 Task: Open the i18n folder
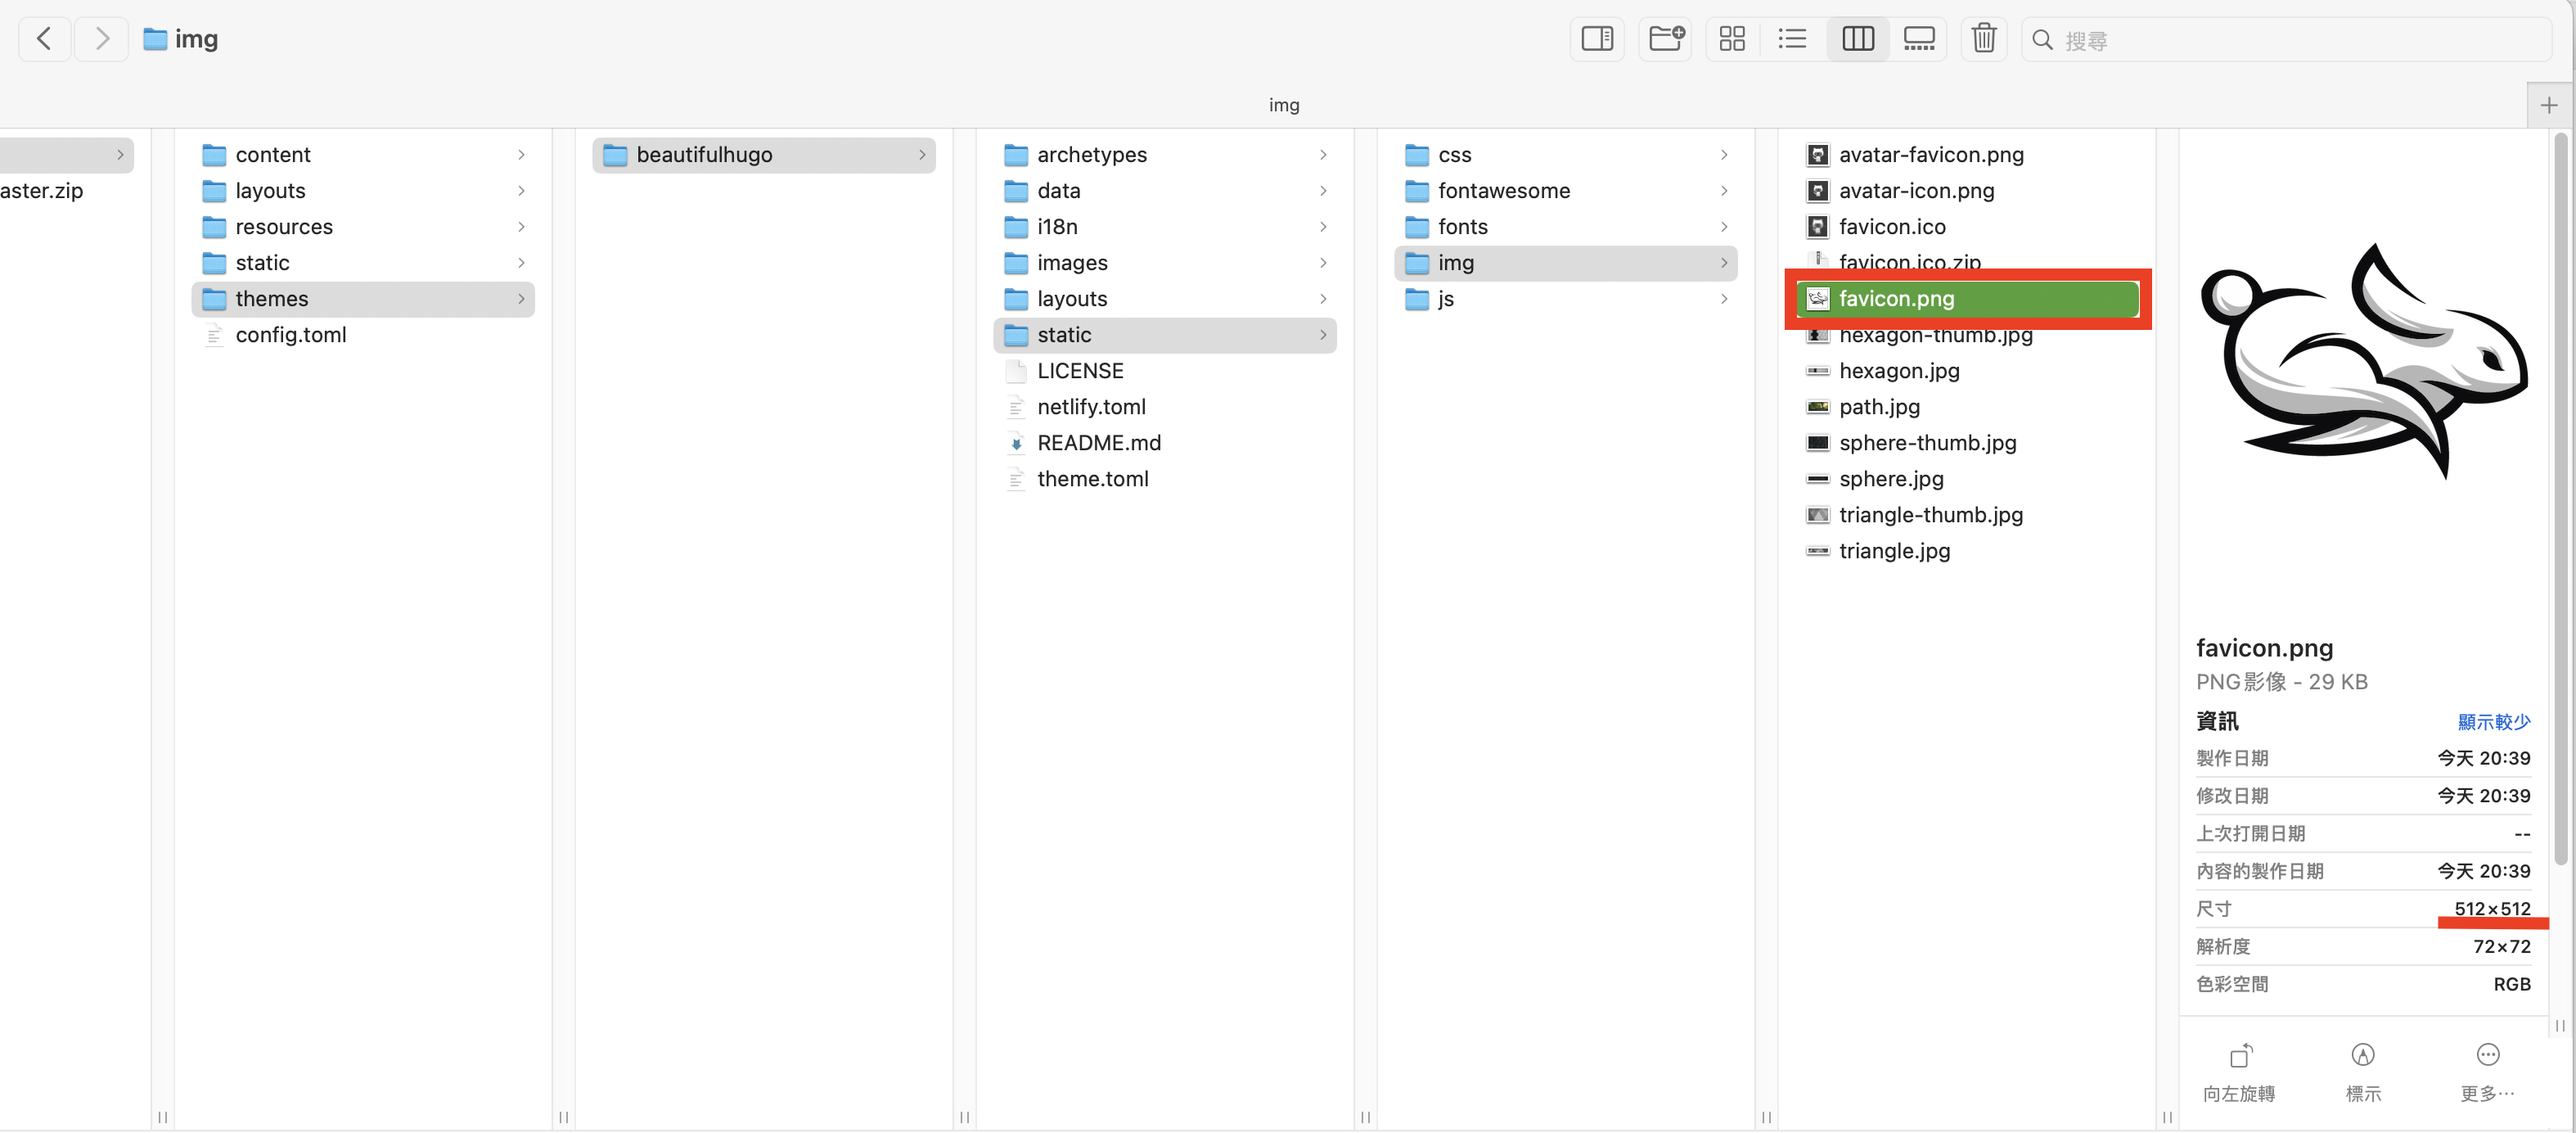pyautogui.click(x=1165, y=227)
